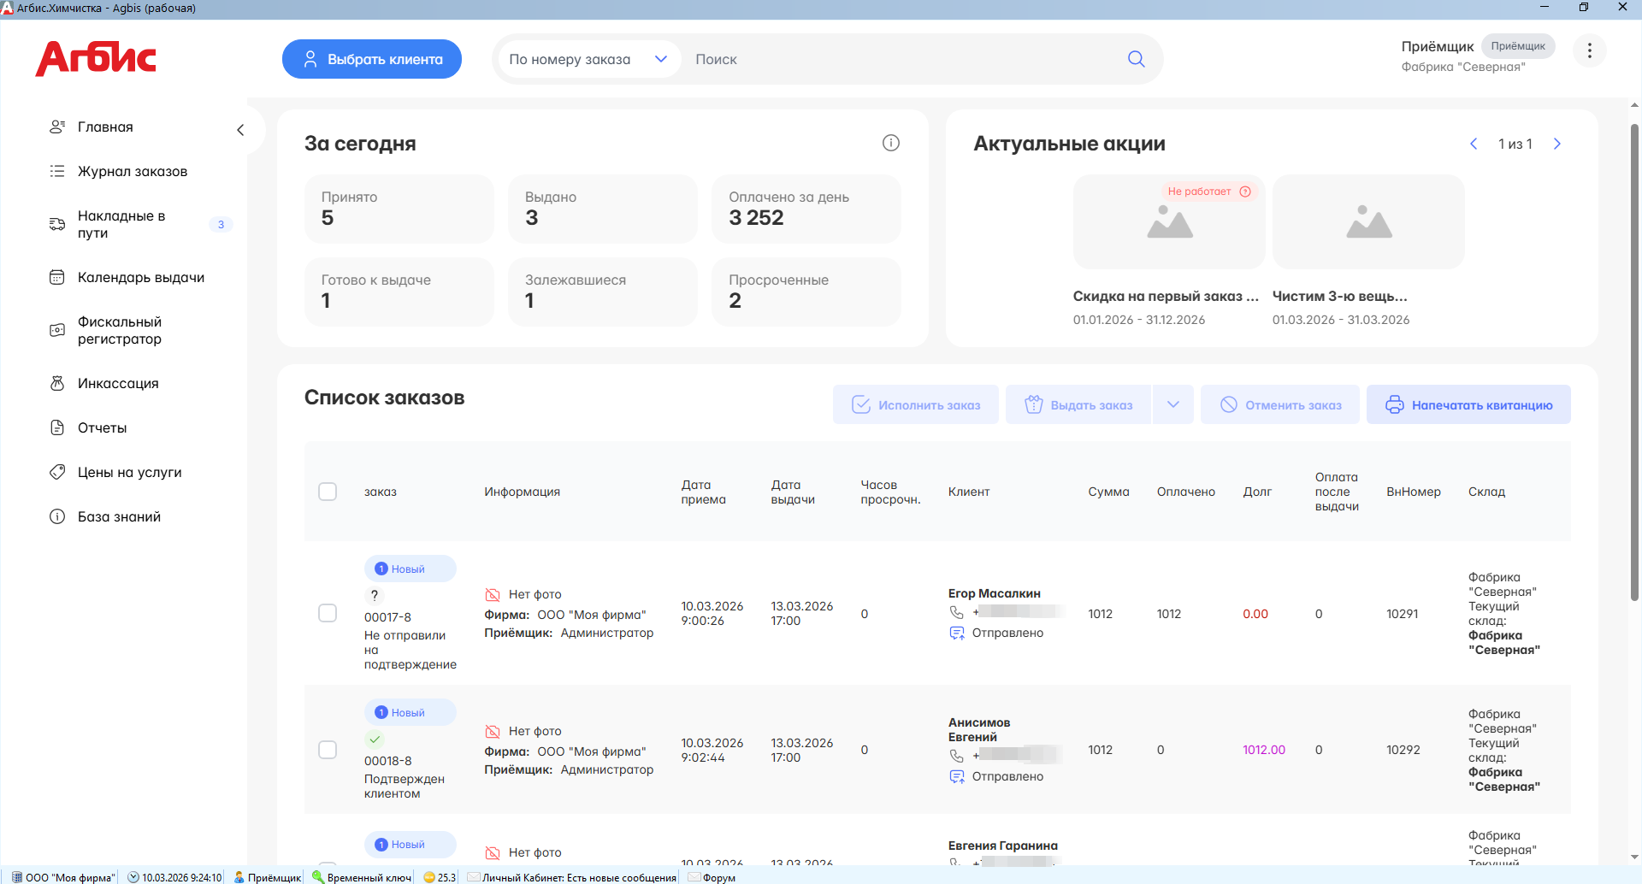
Task: Tick checkbox for order 00018-8
Action: tap(328, 750)
